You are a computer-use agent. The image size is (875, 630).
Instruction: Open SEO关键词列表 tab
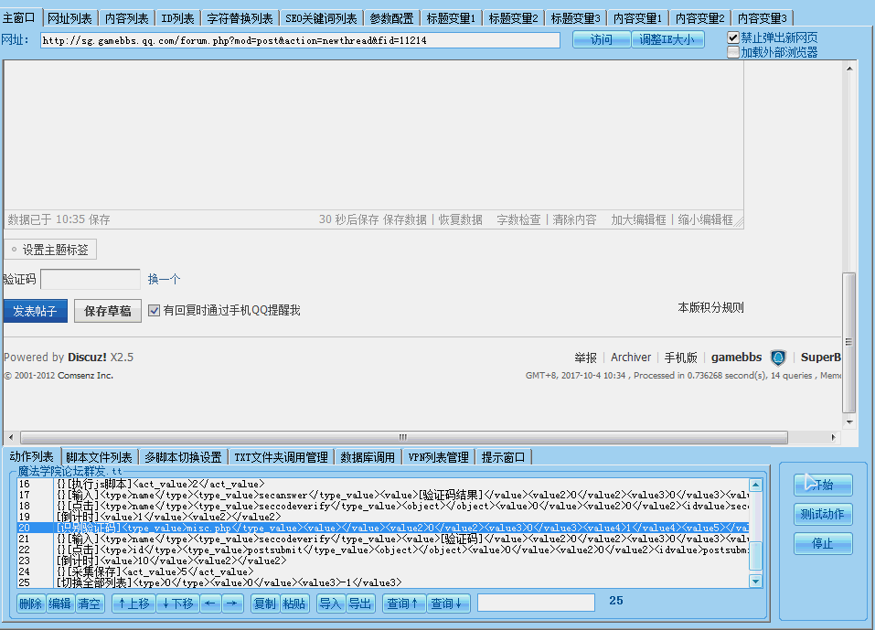pyautogui.click(x=321, y=18)
